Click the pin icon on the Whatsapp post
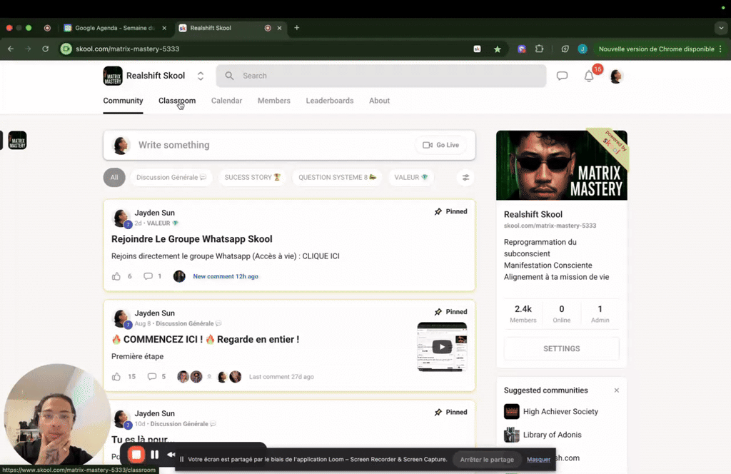 pyautogui.click(x=438, y=211)
